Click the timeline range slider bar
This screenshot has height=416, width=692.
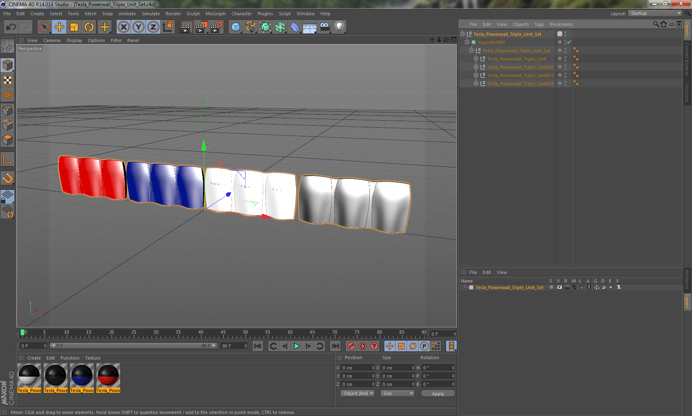pyautogui.click(x=134, y=346)
